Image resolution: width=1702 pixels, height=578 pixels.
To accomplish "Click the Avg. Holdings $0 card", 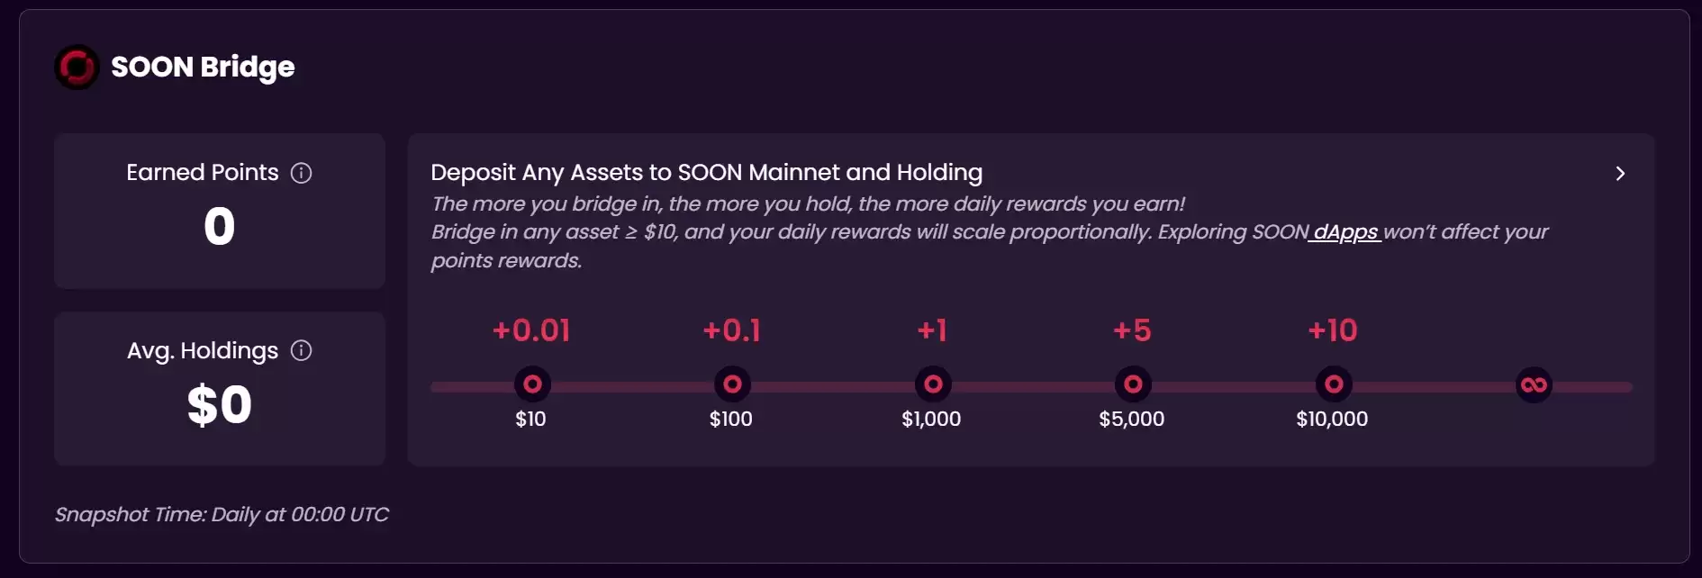I will pos(220,404).
